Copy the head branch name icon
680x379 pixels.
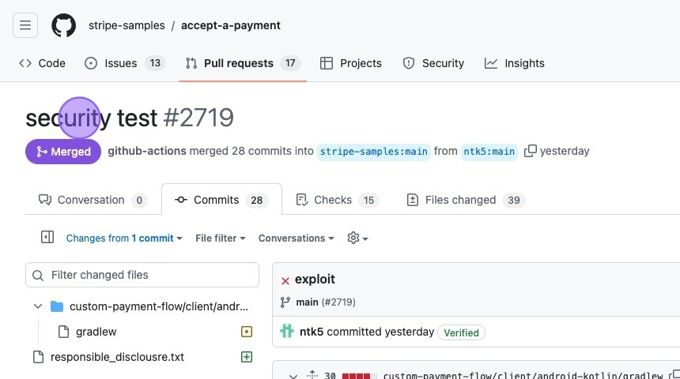point(530,151)
